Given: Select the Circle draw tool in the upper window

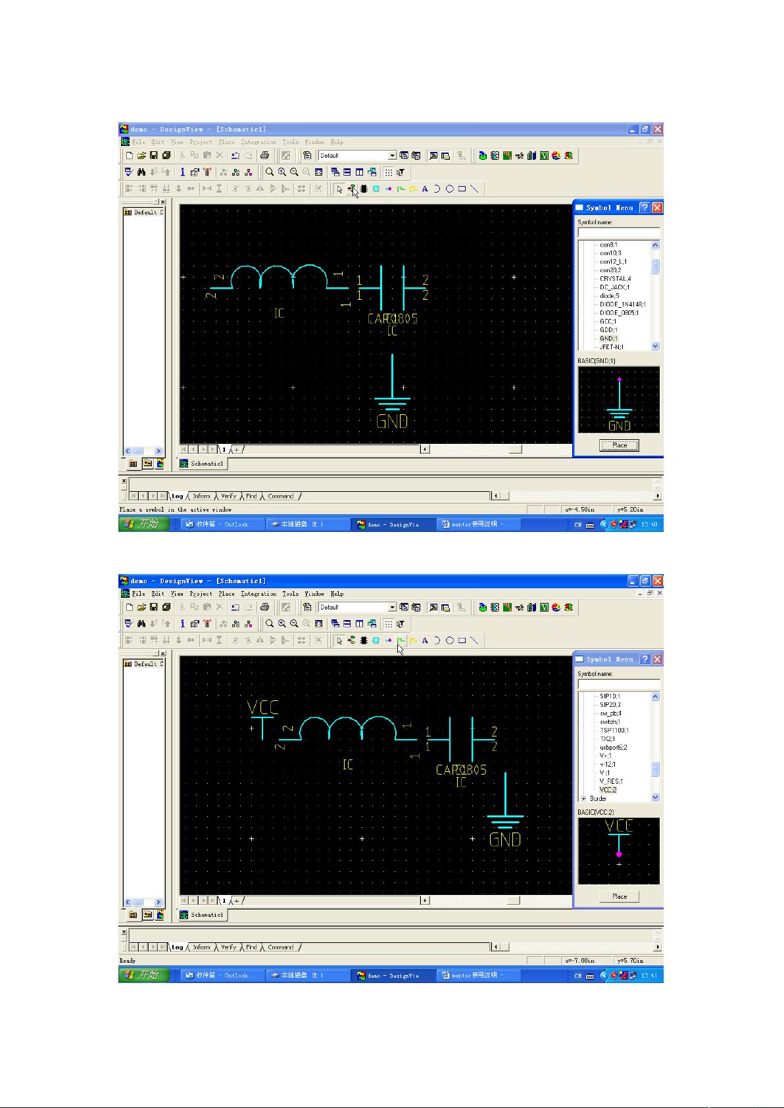Looking at the screenshot, I should pyautogui.click(x=450, y=189).
